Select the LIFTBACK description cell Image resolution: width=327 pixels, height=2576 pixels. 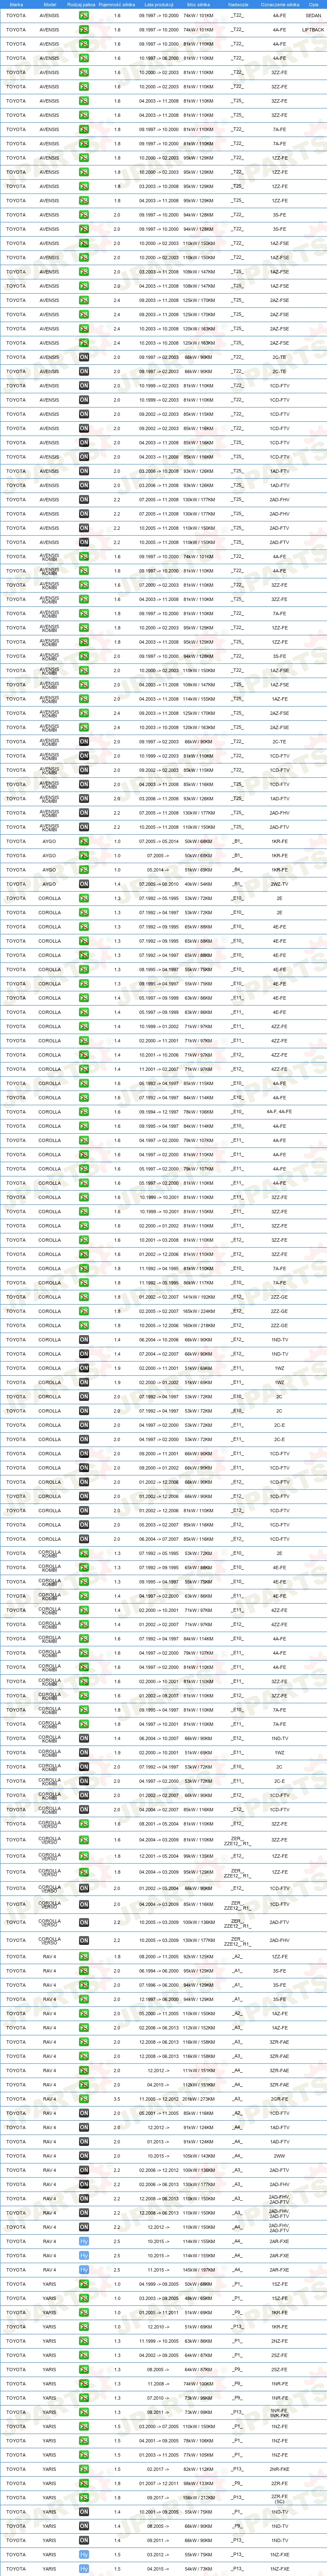click(x=313, y=30)
